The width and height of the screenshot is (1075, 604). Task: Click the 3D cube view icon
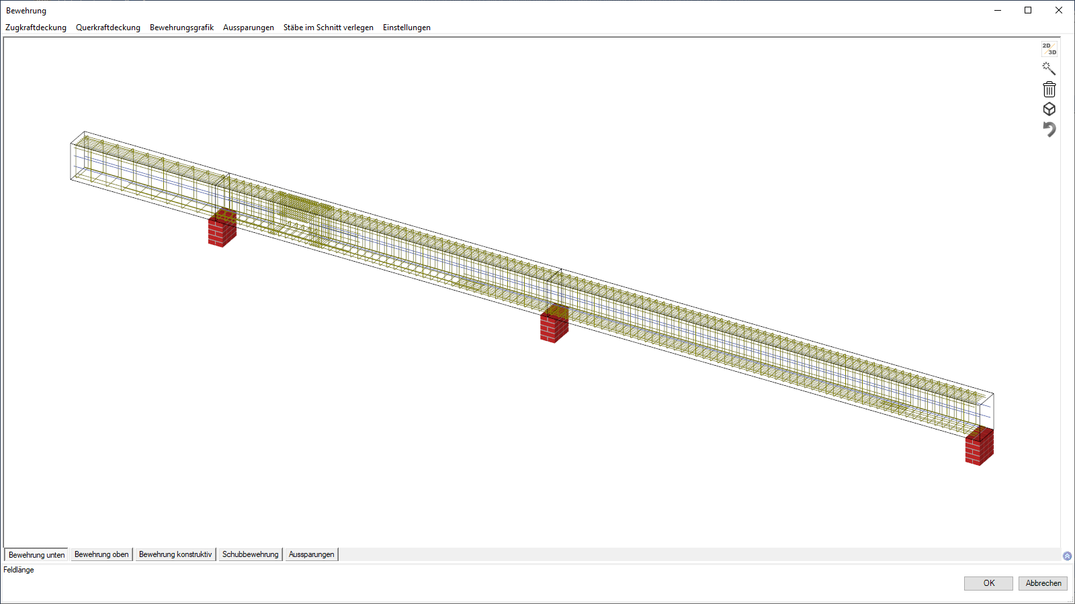(x=1049, y=109)
